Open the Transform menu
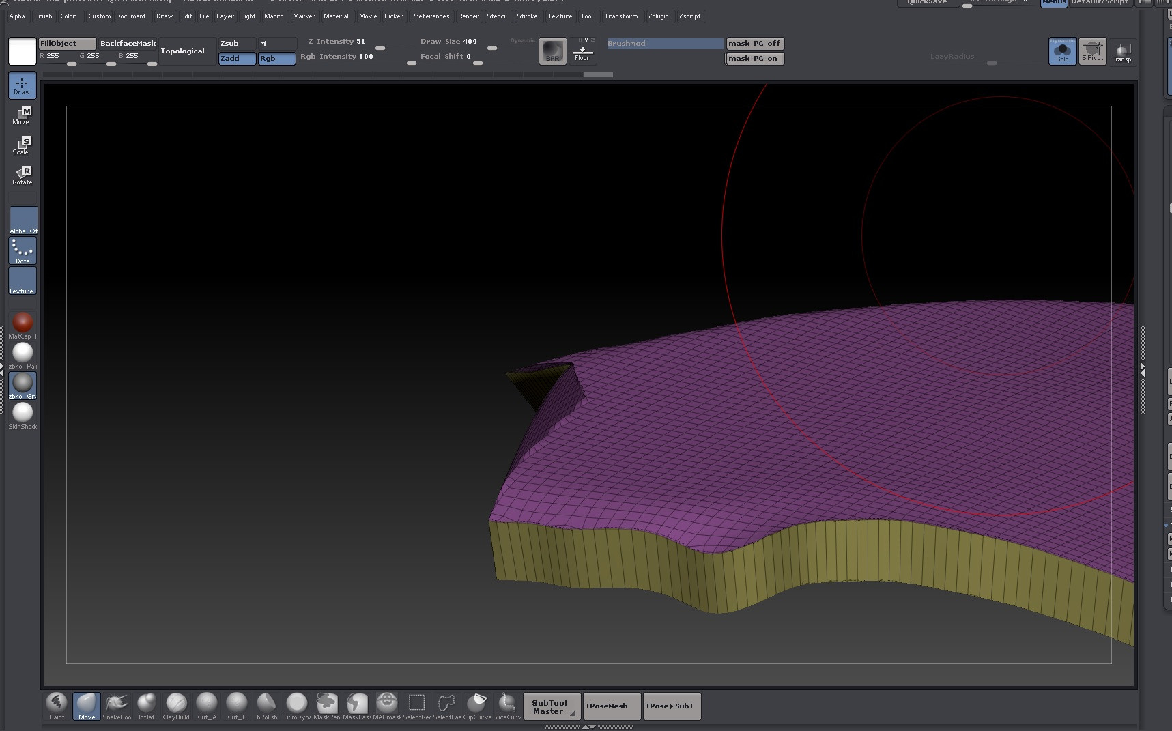 click(x=621, y=16)
